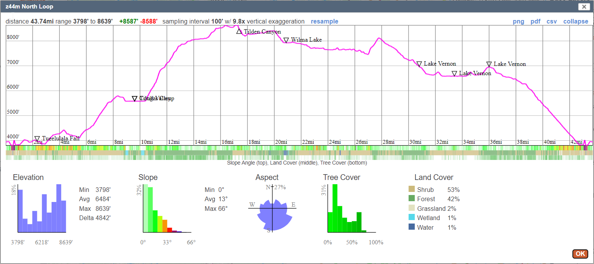
Task: Click the Elevation Avg 6484' value
Action: coord(103,199)
